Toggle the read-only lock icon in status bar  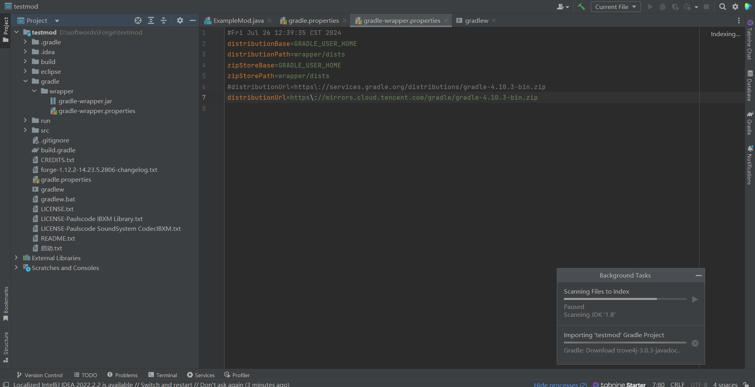[x=746, y=384]
